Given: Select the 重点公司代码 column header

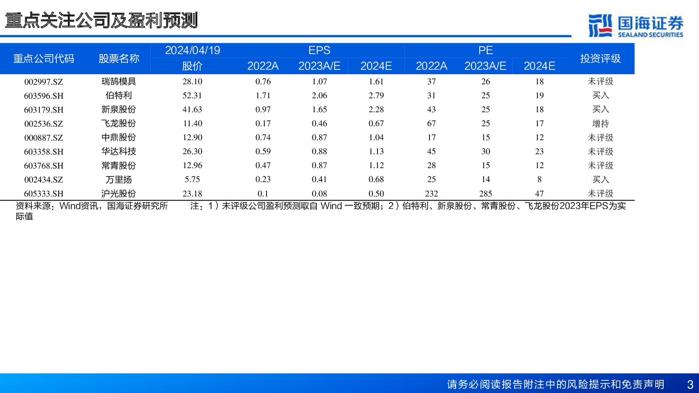Looking at the screenshot, I should [44, 59].
